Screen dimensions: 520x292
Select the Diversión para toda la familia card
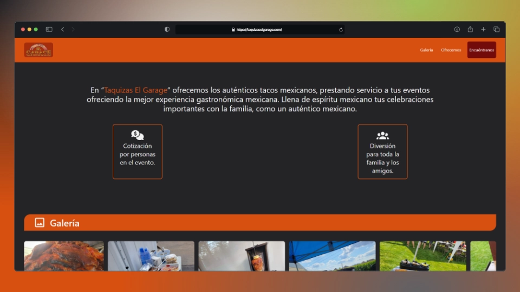382,151
